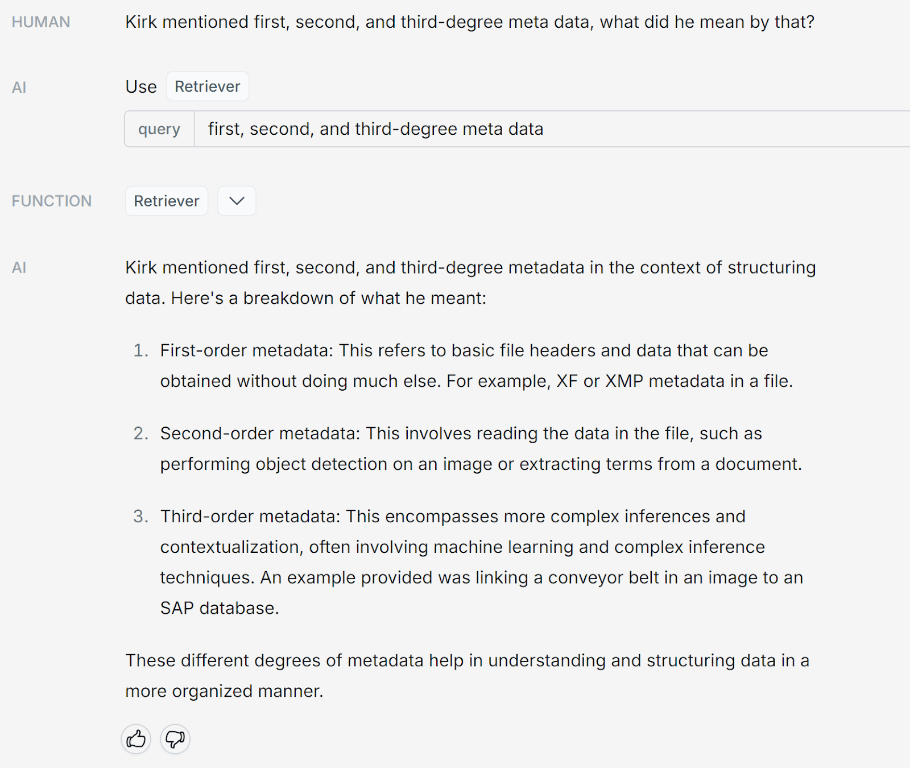Viewport: 910px width, 768px height.
Task: Click the AI answer's opening paragraph
Action: (470, 283)
